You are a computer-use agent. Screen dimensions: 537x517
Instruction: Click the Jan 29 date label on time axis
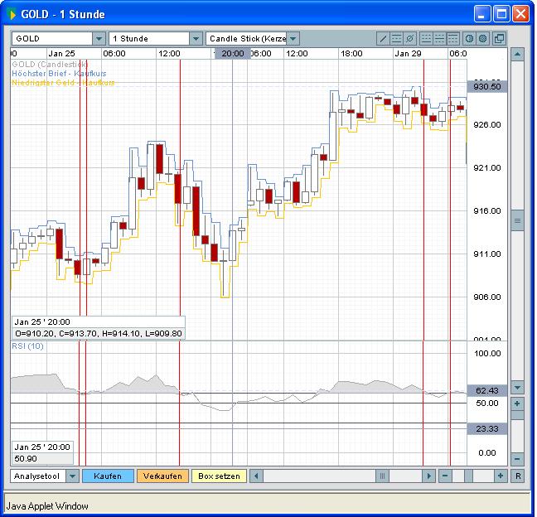point(408,54)
